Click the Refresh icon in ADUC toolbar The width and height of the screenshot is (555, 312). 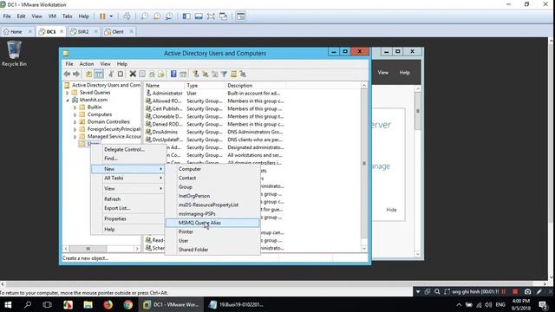(x=152, y=74)
